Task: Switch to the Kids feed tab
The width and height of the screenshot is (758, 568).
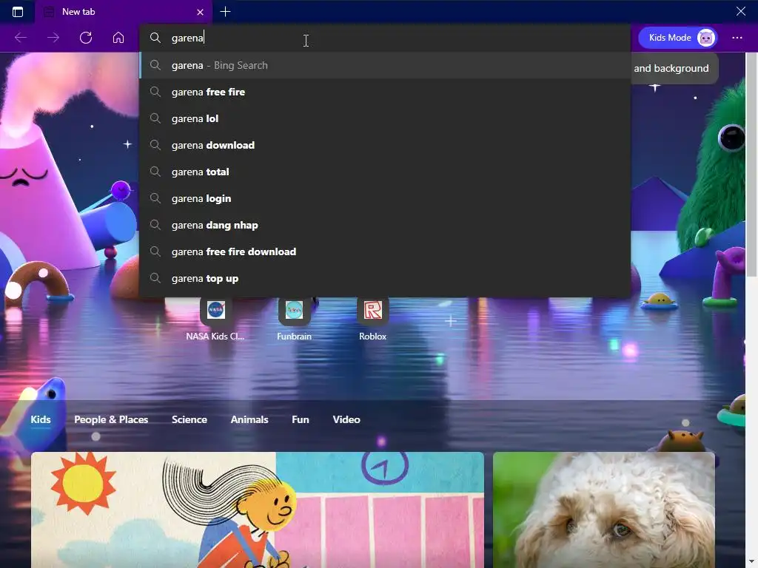Action: [41, 419]
